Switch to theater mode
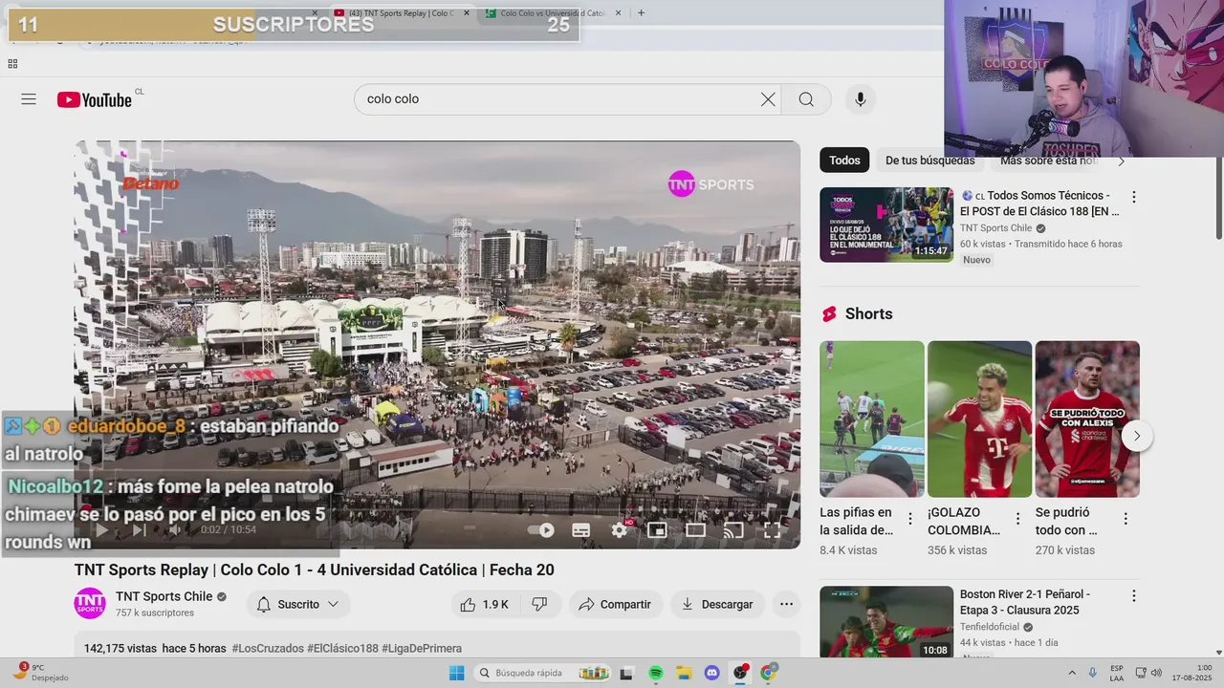Viewport: 1224px width, 688px height. point(695,529)
